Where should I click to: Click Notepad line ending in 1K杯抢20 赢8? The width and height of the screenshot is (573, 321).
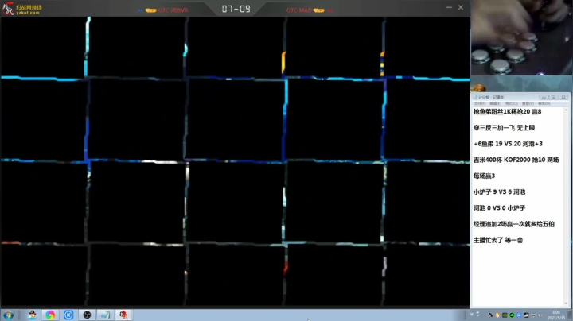point(507,111)
